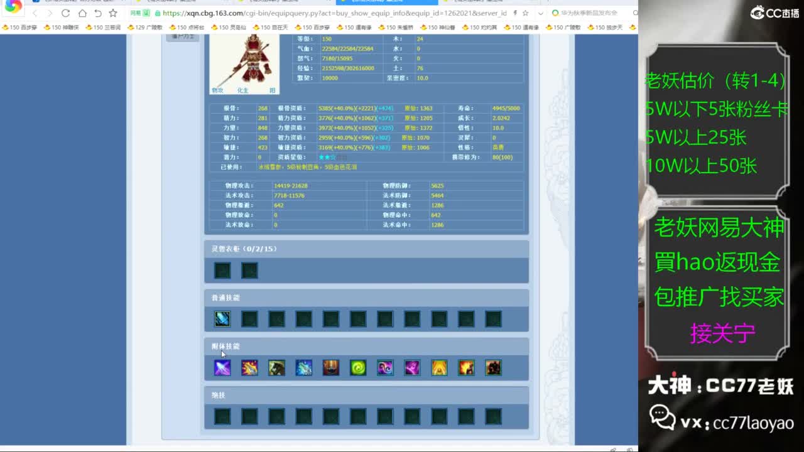Click the second empty slot in 灵兽衣柜
This screenshot has height=452, width=804.
[249, 271]
